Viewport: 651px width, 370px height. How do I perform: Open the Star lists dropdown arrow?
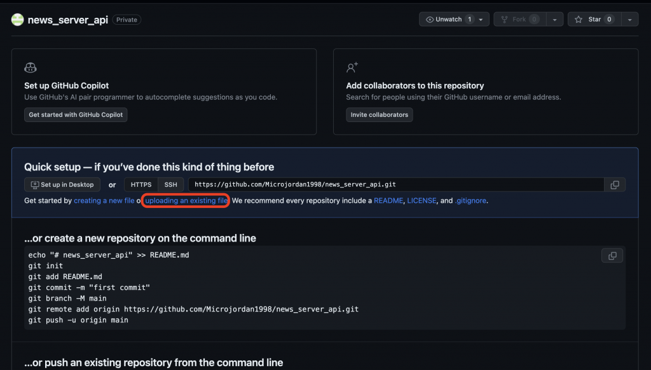tap(630, 20)
